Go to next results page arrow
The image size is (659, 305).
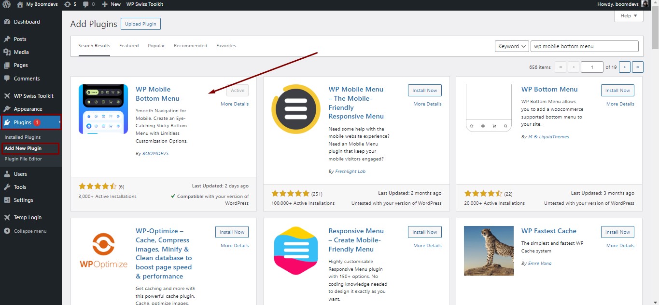(x=625, y=67)
